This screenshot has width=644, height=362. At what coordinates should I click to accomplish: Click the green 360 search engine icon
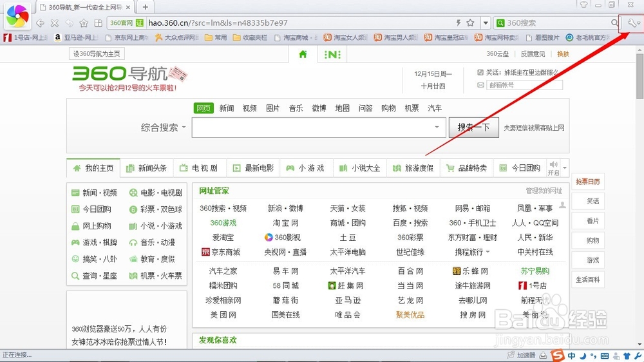[x=500, y=23]
